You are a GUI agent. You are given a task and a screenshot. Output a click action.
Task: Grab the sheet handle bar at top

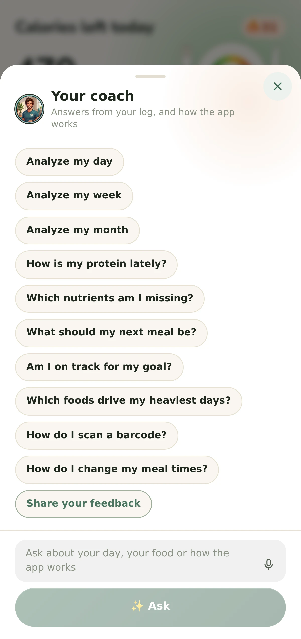[150, 77]
